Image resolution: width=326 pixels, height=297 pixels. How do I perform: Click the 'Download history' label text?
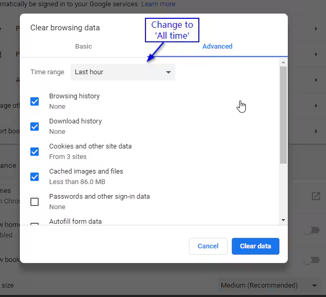pyautogui.click(x=75, y=121)
